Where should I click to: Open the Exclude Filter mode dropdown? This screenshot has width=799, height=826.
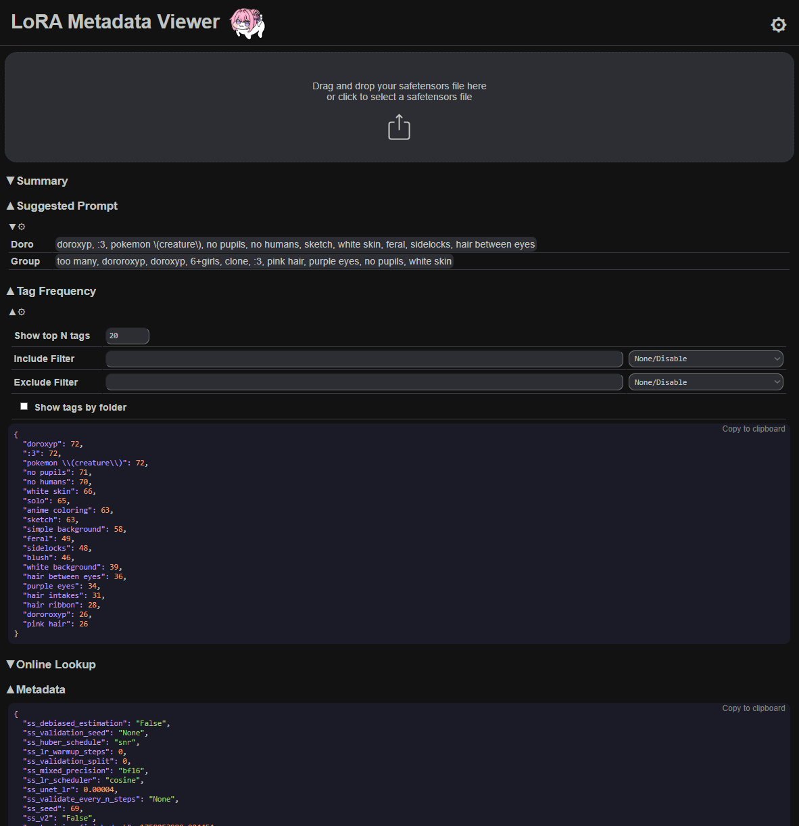tap(706, 382)
